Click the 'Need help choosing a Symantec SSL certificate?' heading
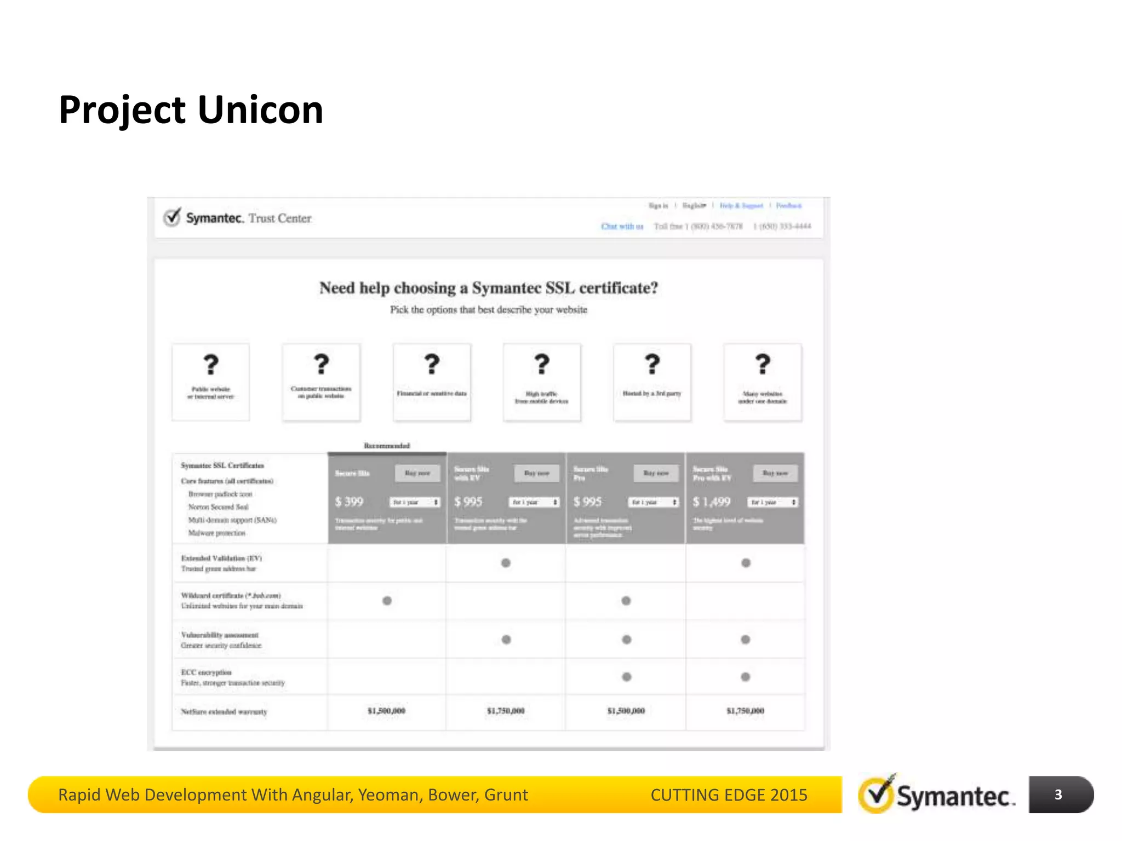The height and width of the screenshot is (841, 1122). tap(489, 287)
